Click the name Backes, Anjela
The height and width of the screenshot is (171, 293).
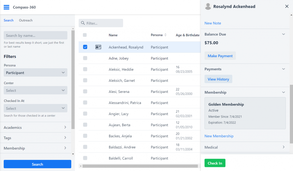[120, 136]
